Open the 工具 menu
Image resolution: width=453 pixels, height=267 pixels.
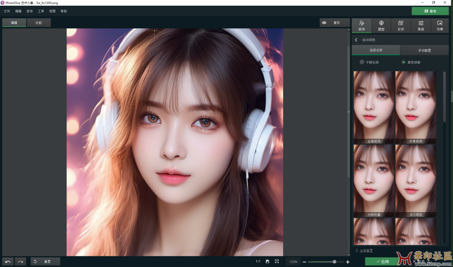pyautogui.click(x=41, y=11)
